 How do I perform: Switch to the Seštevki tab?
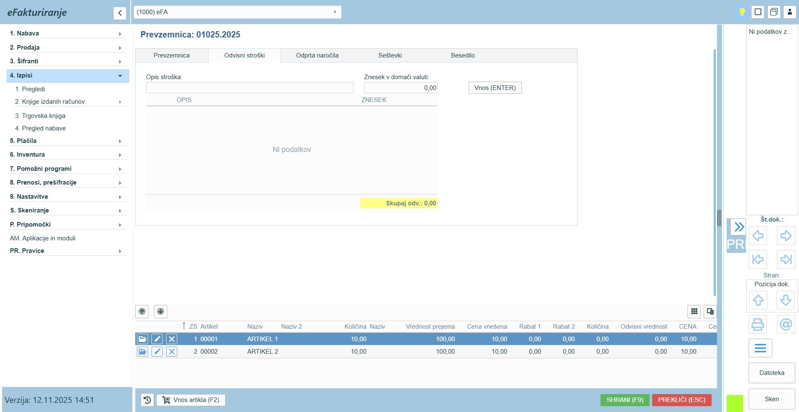coord(390,55)
